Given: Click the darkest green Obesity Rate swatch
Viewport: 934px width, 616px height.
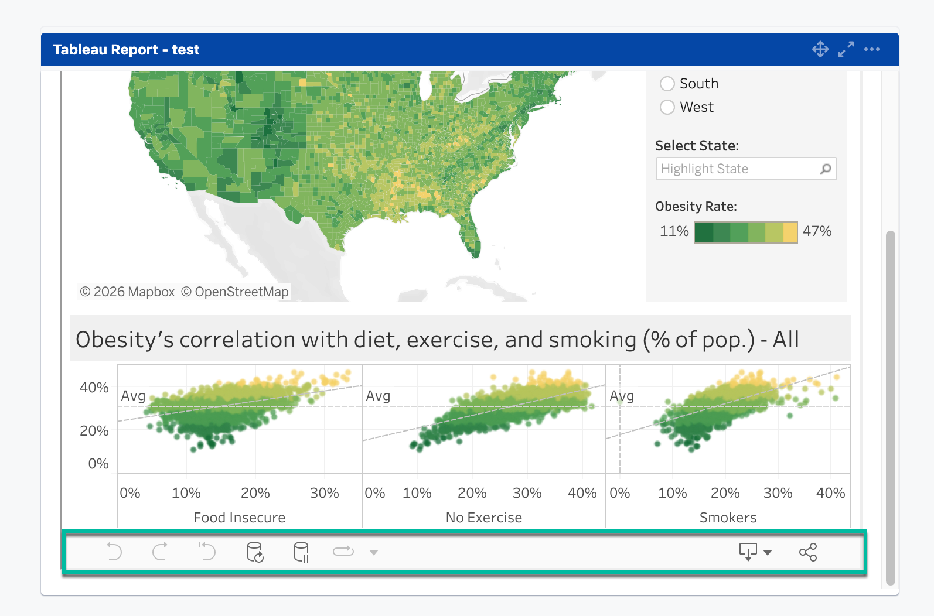Looking at the screenshot, I should pos(703,232).
